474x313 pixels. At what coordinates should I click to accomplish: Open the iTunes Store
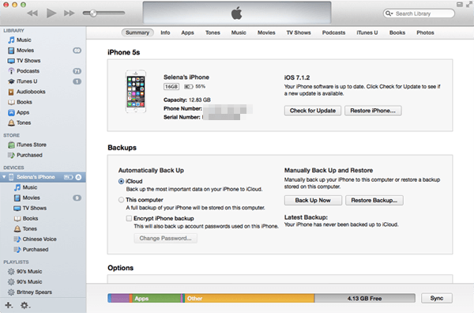click(x=27, y=145)
